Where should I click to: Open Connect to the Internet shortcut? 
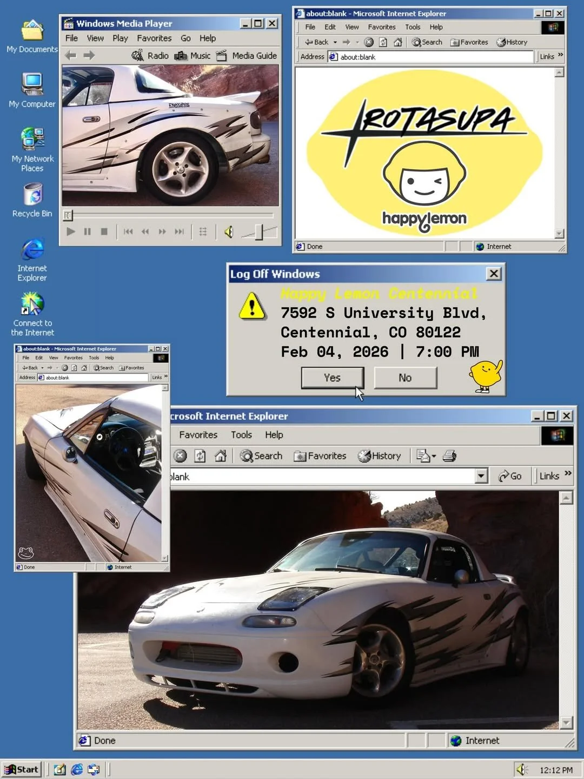click(x=32, y=314)
